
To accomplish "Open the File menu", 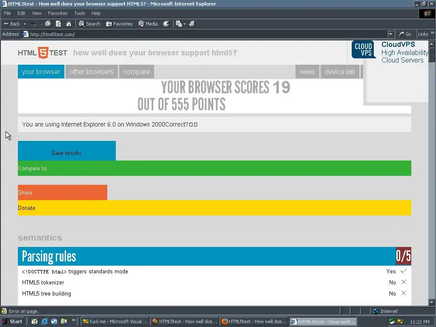I will (7, 13).
